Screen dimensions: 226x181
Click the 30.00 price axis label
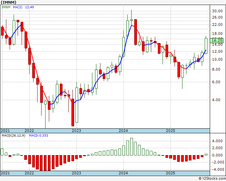tap(217, 11)
